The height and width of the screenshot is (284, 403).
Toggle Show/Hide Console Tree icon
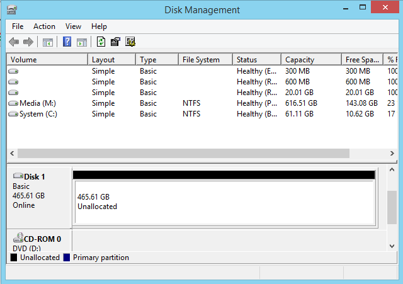click(x=48, y=42)
